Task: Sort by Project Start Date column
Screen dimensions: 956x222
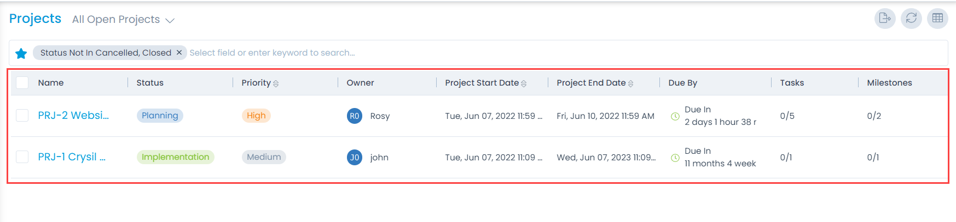Action: pos(524,83)
